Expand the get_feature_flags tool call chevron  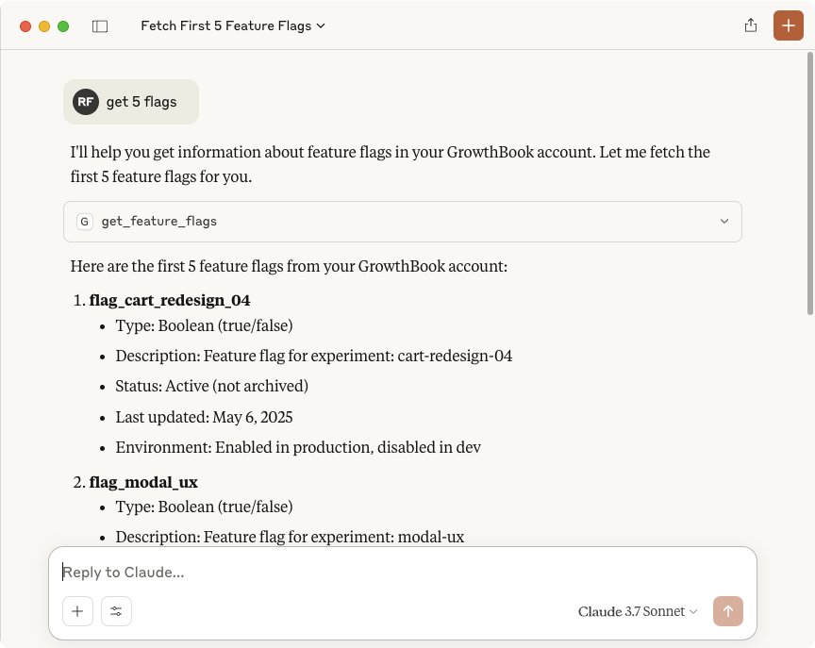724,222
